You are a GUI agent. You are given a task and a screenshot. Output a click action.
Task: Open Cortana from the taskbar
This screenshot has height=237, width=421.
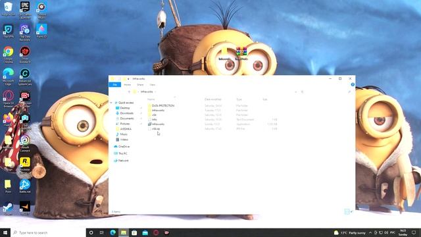(91, 232)
